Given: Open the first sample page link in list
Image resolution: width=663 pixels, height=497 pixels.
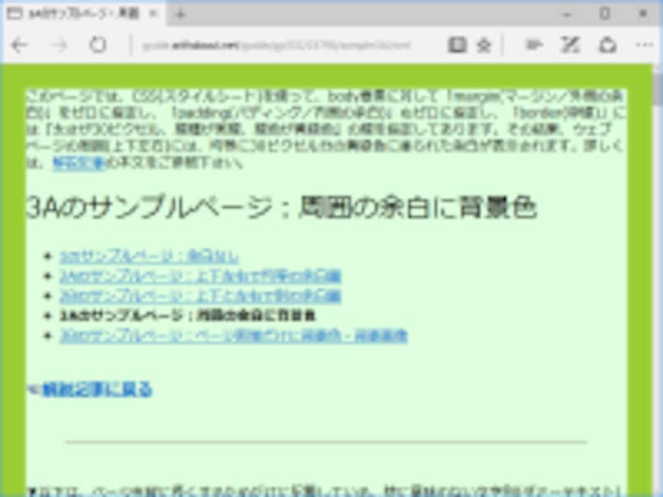Looking at the screenshot, I should pos(149,257).
